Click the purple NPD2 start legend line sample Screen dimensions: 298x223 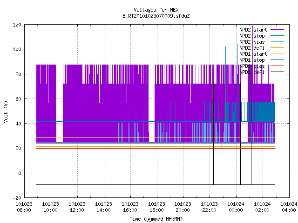coord(278,30)
